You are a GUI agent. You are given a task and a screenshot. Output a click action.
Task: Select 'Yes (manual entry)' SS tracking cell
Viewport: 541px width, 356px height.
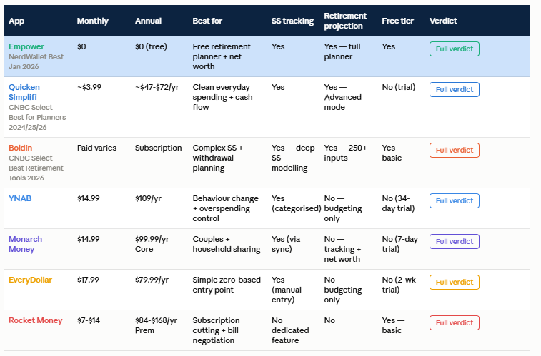287,290
